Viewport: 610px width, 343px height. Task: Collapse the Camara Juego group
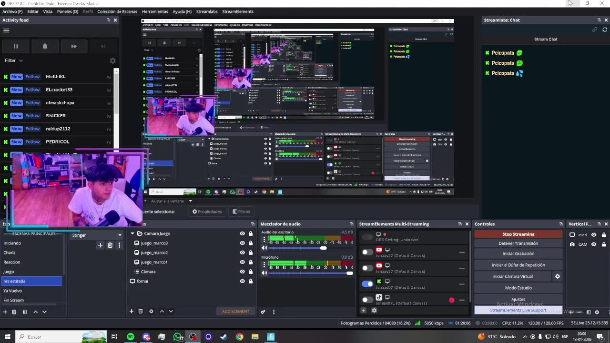pyautogui.click(x=132, y=233)
